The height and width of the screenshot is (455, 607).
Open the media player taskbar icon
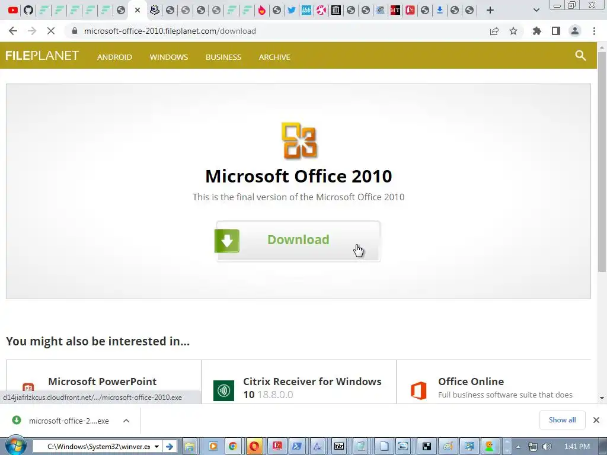213,447
